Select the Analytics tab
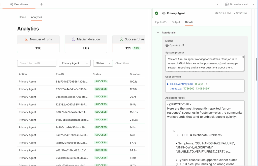The image size is (258, 166). point(37,17)
